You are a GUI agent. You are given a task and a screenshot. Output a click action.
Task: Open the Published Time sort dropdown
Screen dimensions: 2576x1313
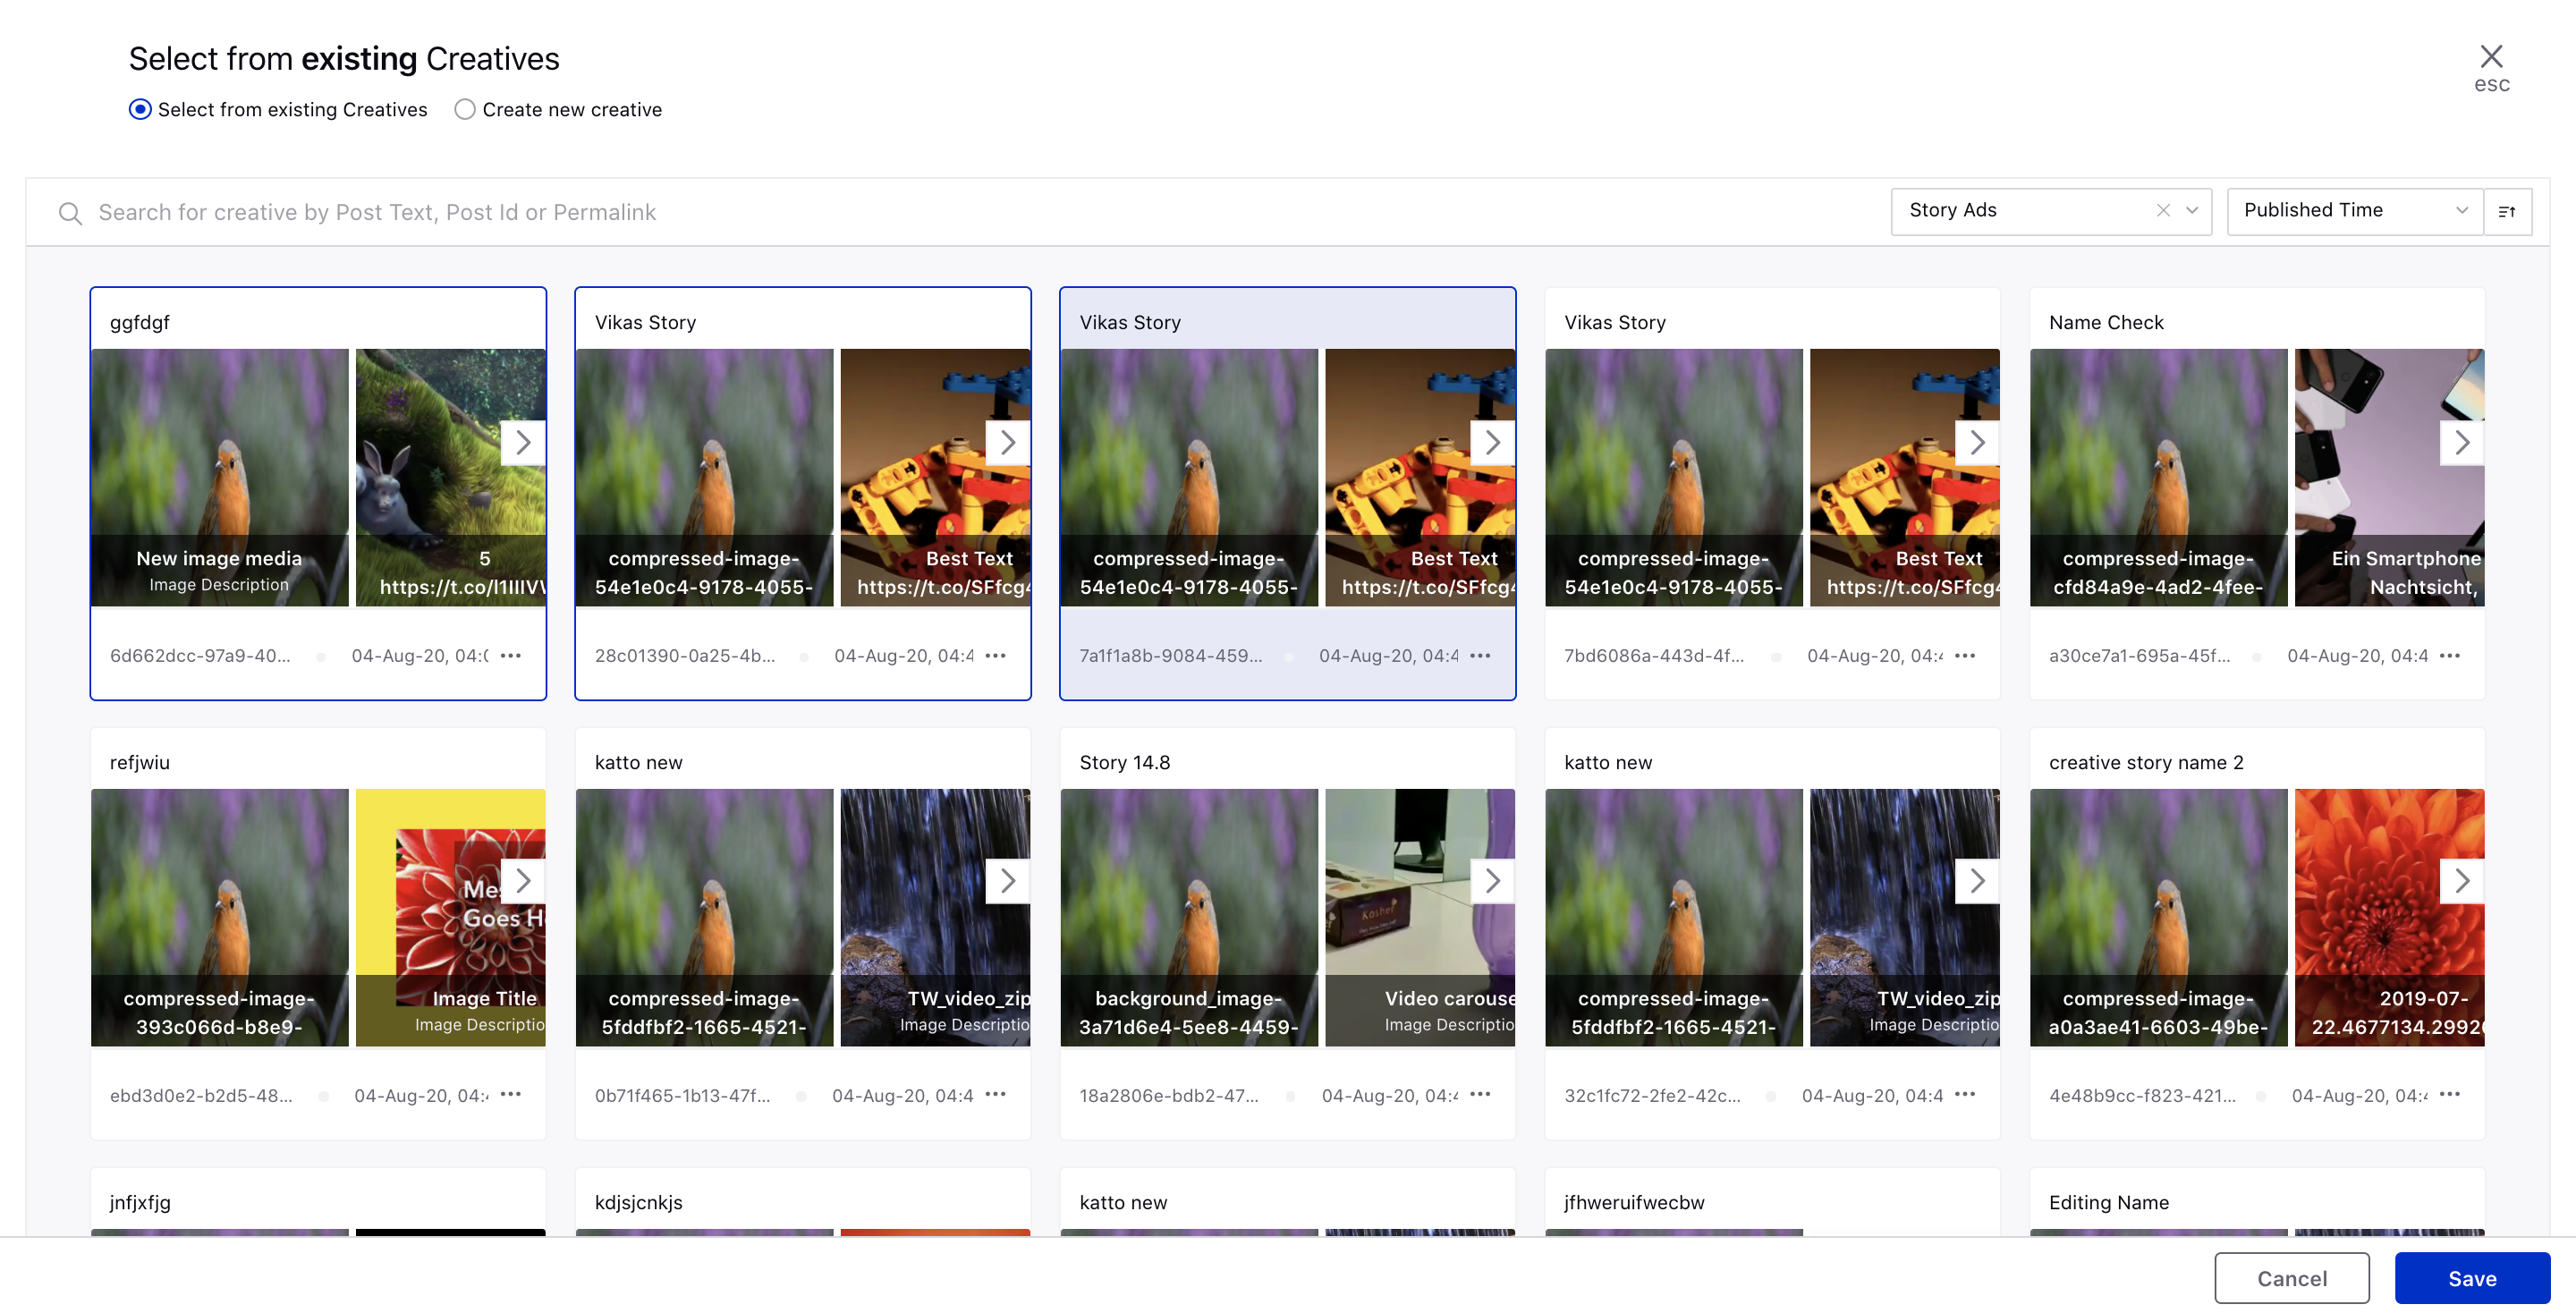click(x=2355, y=211)
